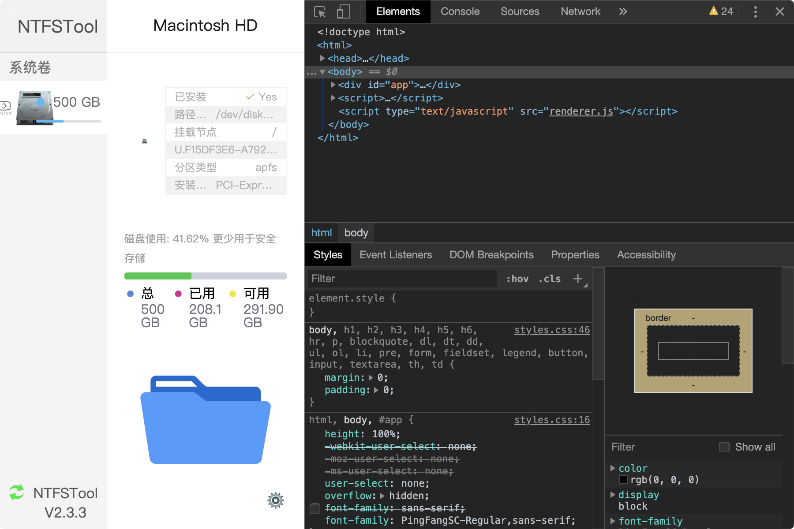Screen dimensions: 794x529
Task: Open the Network tab
Action: 581,11
